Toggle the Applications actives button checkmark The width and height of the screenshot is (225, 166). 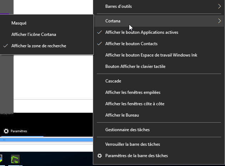(x=100, y=32)
